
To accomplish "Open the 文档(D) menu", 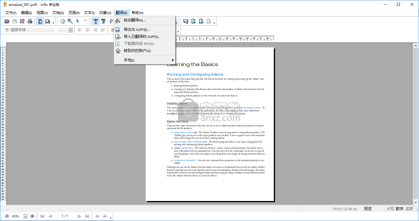I will [x=58, y=13].
